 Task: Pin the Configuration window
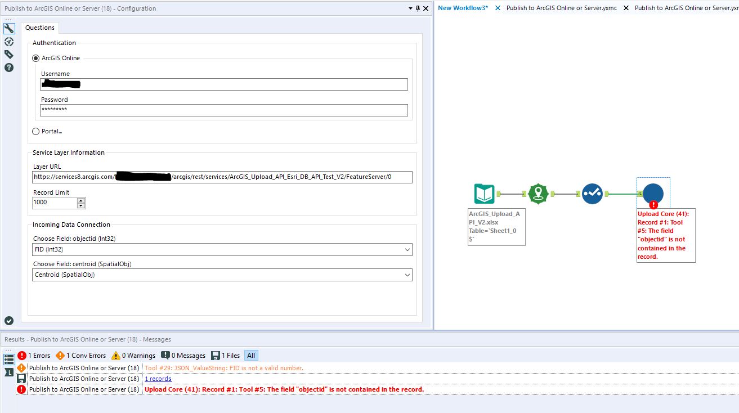click(x=418, y=8)
